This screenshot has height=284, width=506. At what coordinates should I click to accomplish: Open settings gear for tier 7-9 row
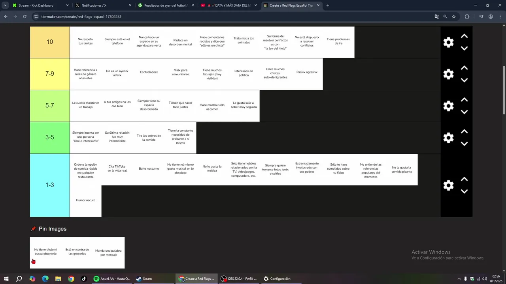pyautogui.click(x=448, y=74)
